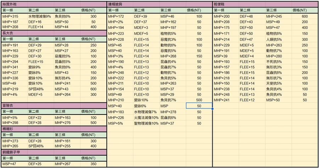Select the 長大衣 section header cell
This screenshot has height=168, width=319.
[14, 33]
